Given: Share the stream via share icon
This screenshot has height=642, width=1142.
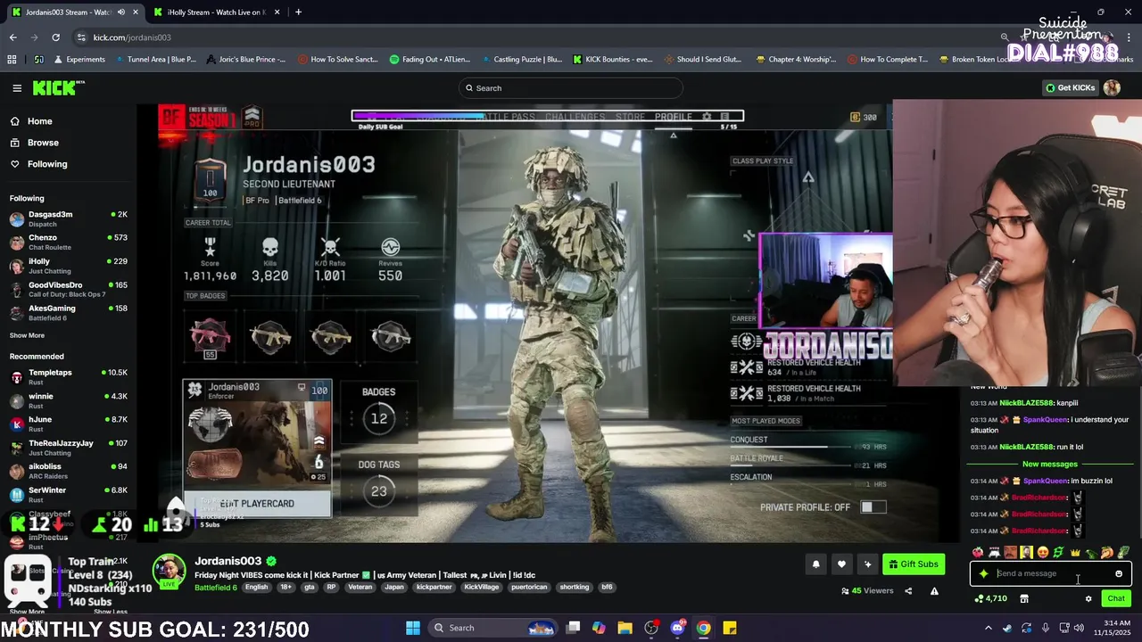Looking at the screenshot, I should click(x=908, y=590).
